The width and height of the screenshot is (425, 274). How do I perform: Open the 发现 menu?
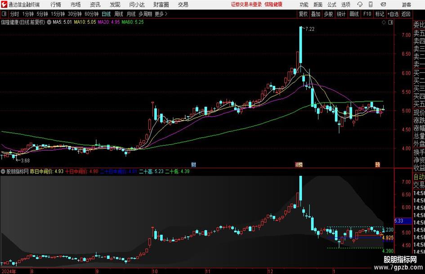point(115,4)
